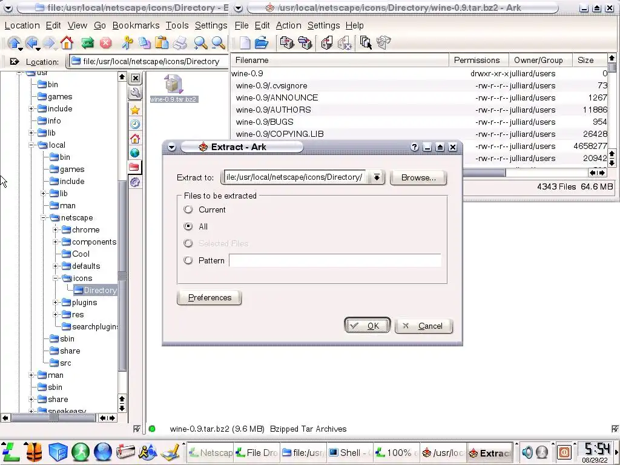Click the Cut scissors icon
The height and width of the screenshot is (465, 620).
(127, 43)
